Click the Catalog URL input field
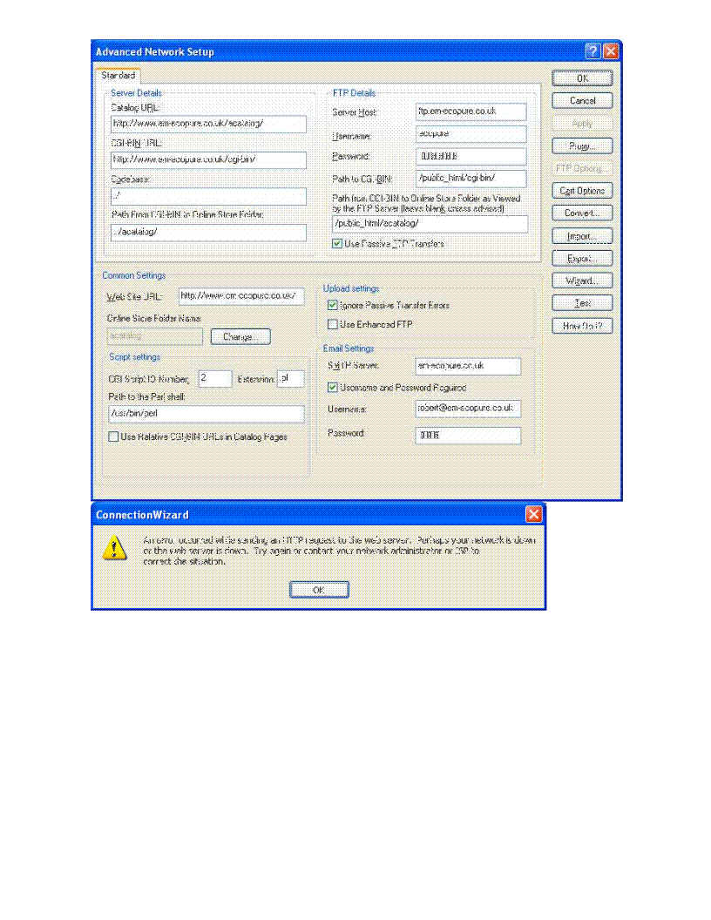Screen dimensions: 711x920 (208, 124)
